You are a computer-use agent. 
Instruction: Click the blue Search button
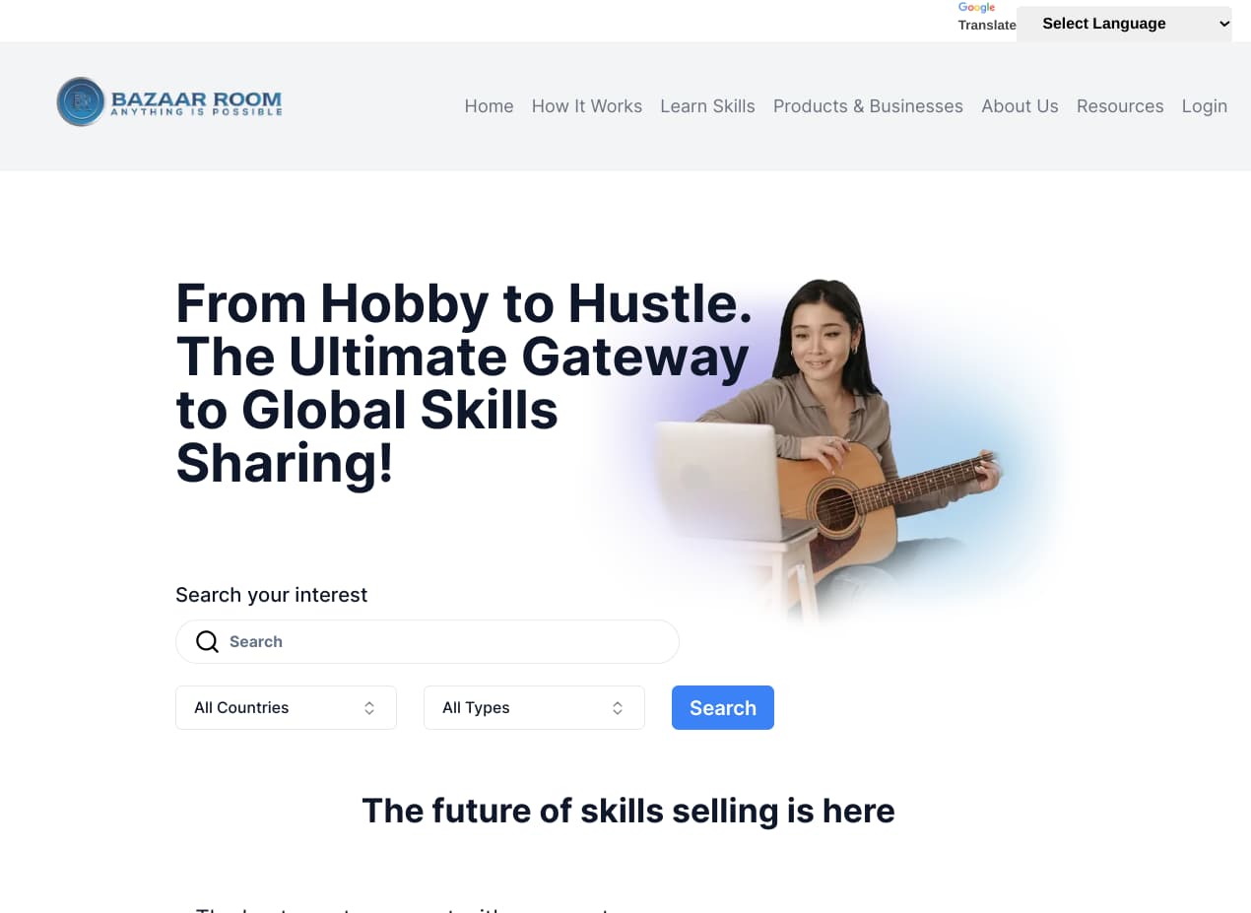pos(723,708)
